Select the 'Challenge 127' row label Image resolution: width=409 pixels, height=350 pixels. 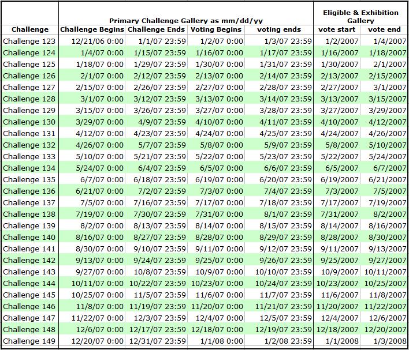(x=29, y=87)
